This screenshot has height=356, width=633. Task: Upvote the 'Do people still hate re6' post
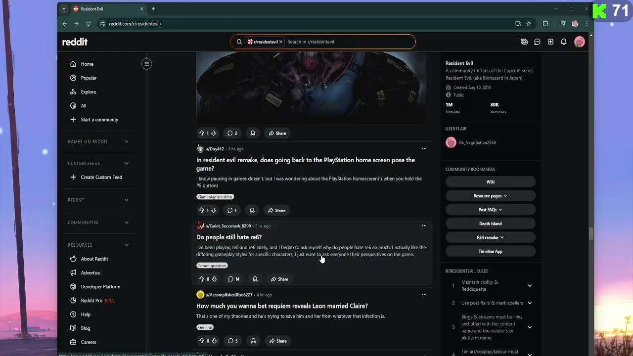[x=201, y=279]
